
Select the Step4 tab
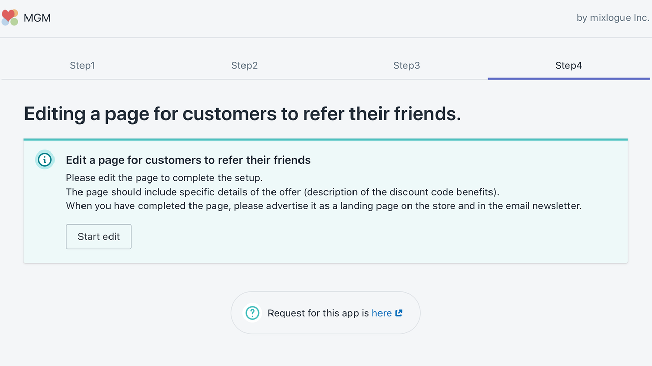pyautogui.click(x=568, y=65)
